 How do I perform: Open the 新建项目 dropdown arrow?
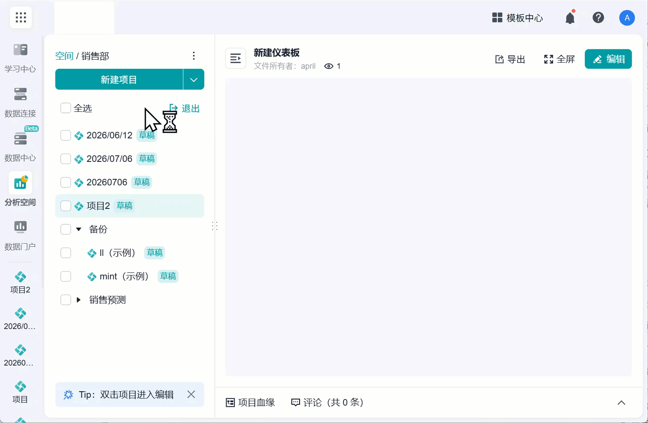point(194,79)
